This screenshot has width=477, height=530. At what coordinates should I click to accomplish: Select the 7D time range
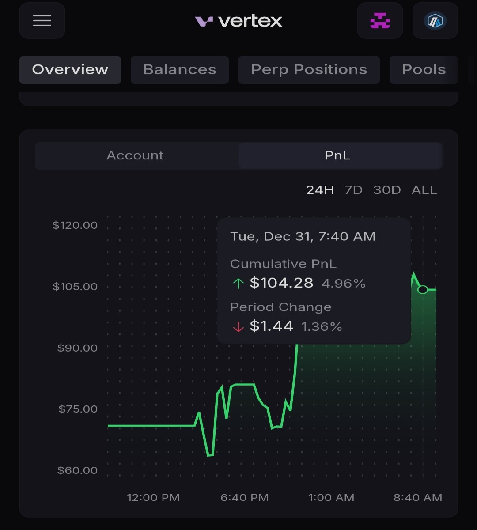coord(353,190)
